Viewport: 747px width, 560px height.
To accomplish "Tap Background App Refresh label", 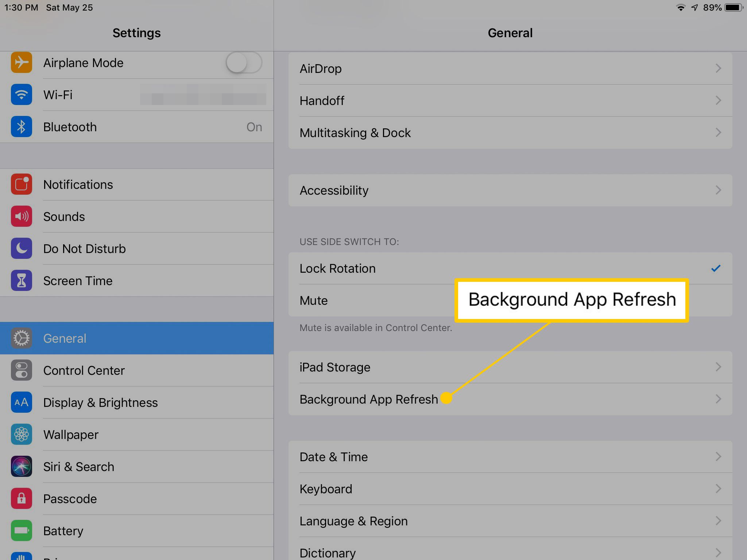I will pyautogui.click(x=369, y=400).
